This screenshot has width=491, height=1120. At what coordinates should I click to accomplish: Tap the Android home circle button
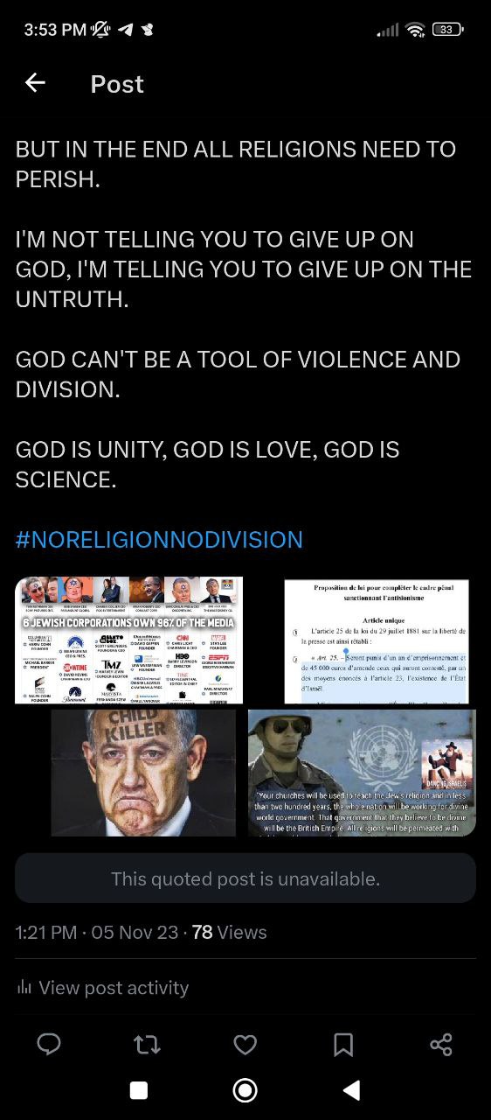[245, 1089]
